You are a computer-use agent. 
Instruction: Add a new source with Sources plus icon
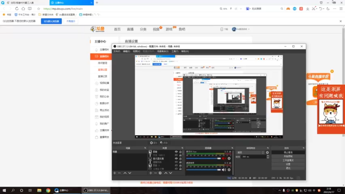pyautogui.click(x=151, y=173)
